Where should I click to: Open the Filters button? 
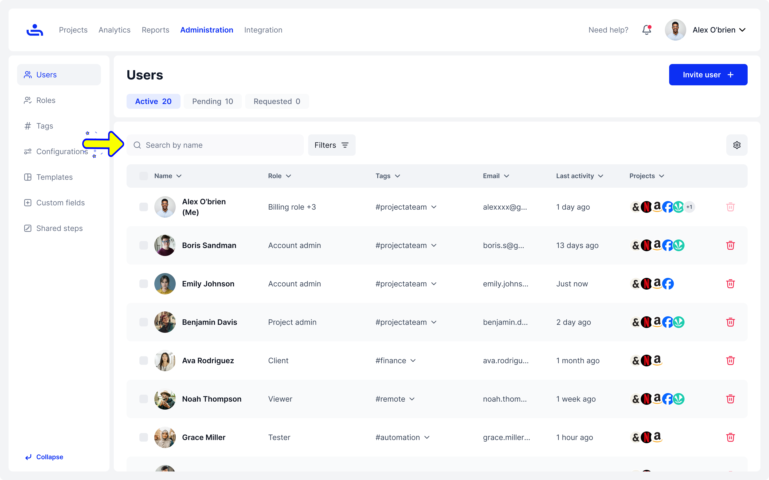[x=331, y=145]
